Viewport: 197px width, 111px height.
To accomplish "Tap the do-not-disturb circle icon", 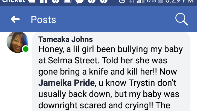I will (x=122, y=1).
